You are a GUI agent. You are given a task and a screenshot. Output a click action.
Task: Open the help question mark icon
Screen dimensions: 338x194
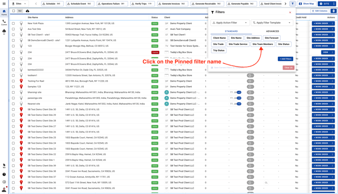[x=4, y=174]
